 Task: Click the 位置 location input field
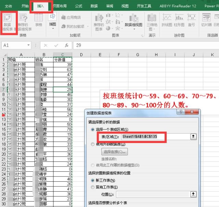153,194
